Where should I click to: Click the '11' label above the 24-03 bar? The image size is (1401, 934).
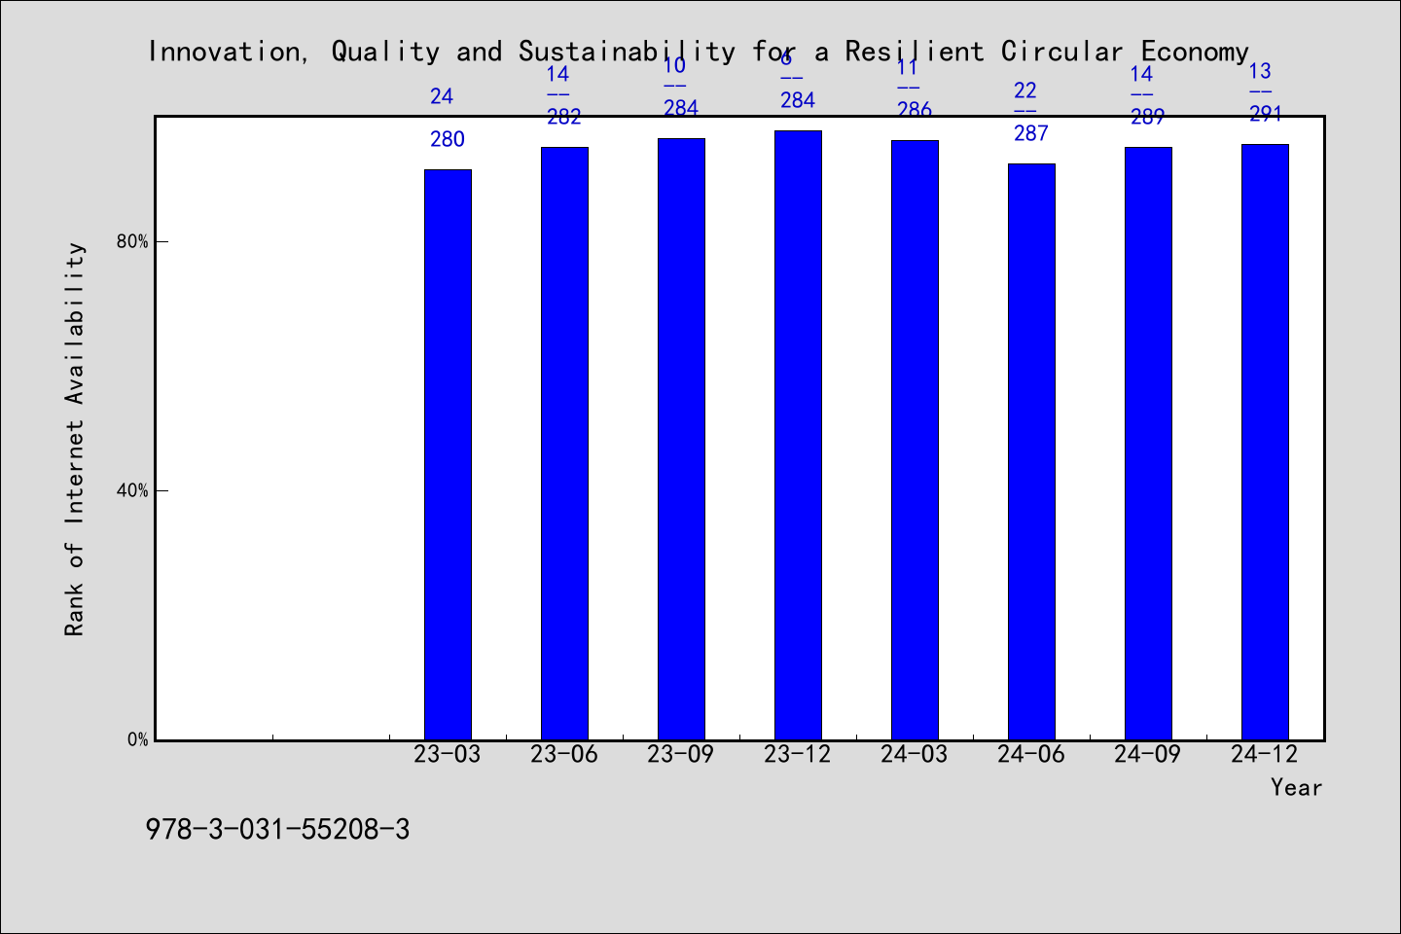coord(908,67)
